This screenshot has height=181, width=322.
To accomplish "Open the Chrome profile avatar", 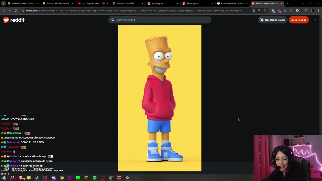I will click(x=312, y=11).
